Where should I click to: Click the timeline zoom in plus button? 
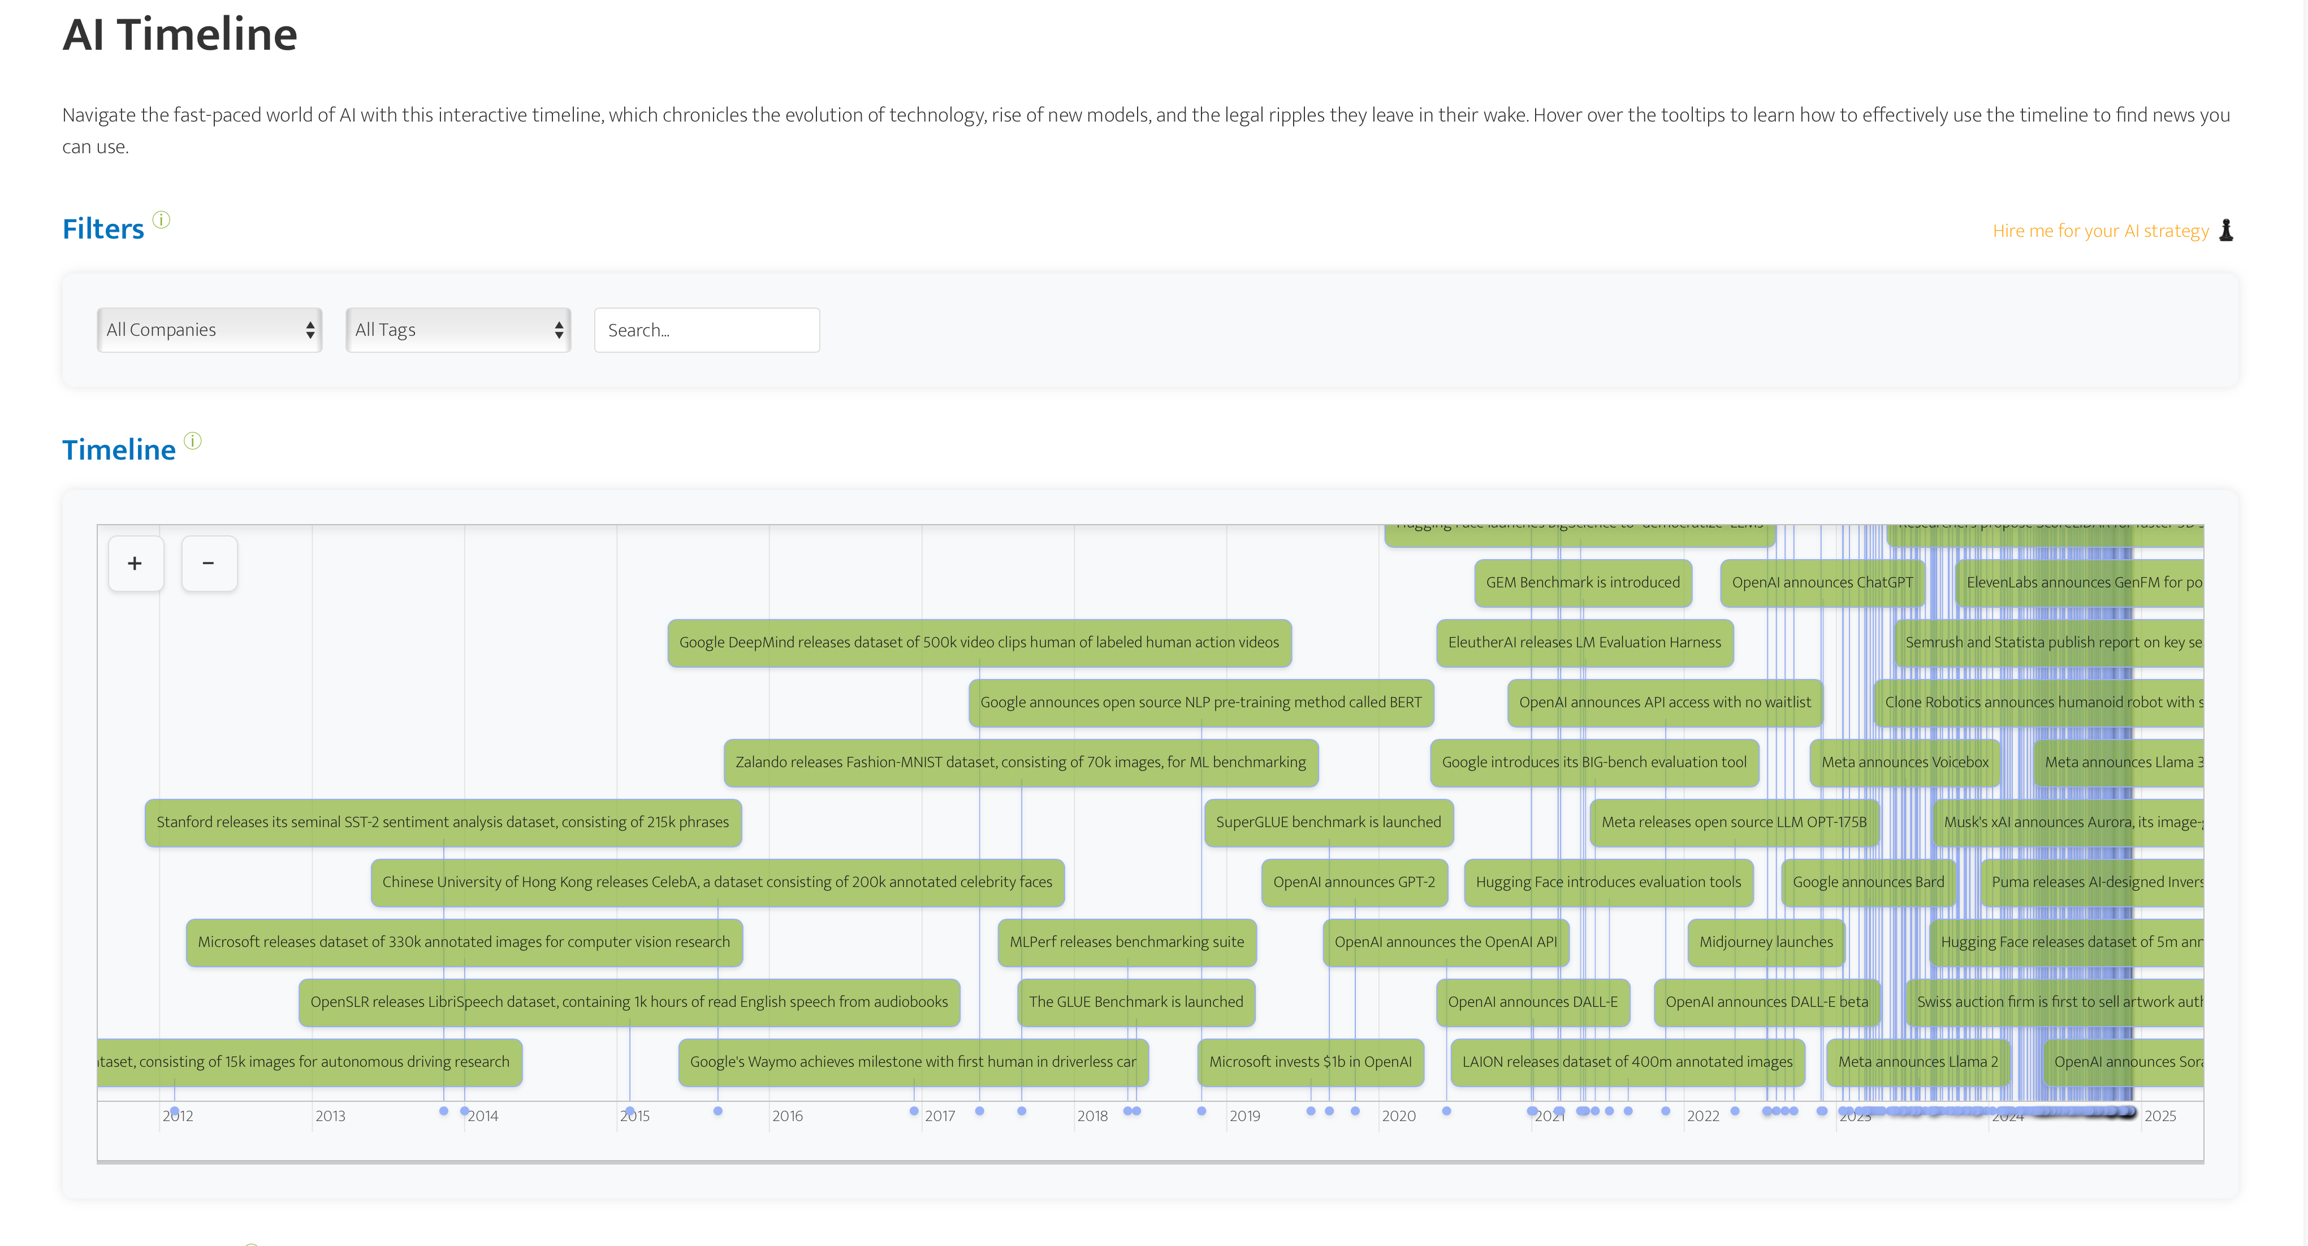click(x=135, y=564)
